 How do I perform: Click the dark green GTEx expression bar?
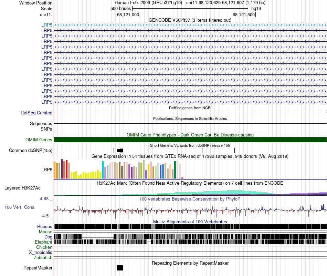(x=175, y=170)
